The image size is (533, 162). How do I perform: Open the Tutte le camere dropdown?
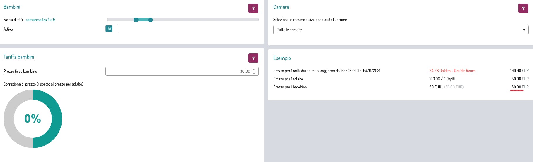401,30
